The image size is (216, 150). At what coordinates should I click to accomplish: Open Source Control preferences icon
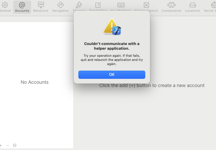pos(146,5)
